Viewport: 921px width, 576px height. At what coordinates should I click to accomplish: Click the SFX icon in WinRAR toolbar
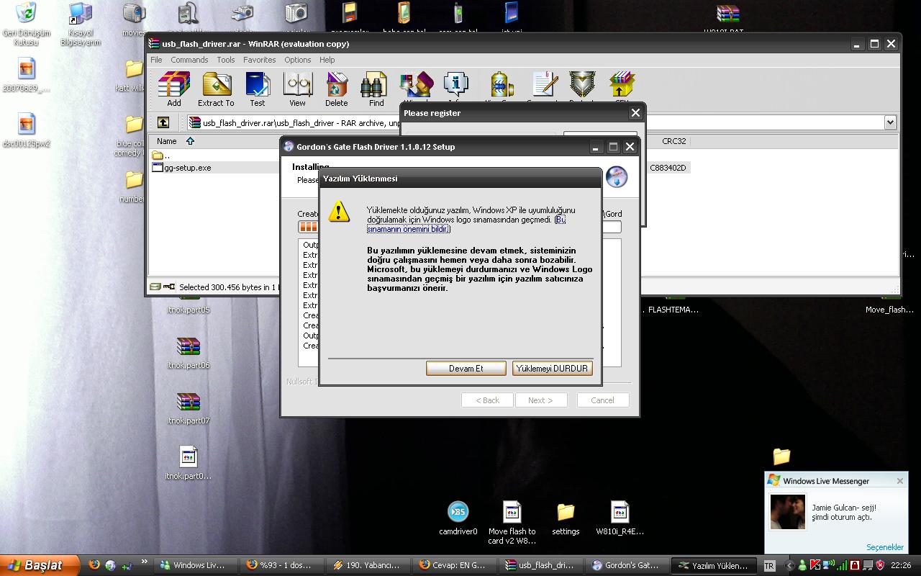tap(622, 85)
